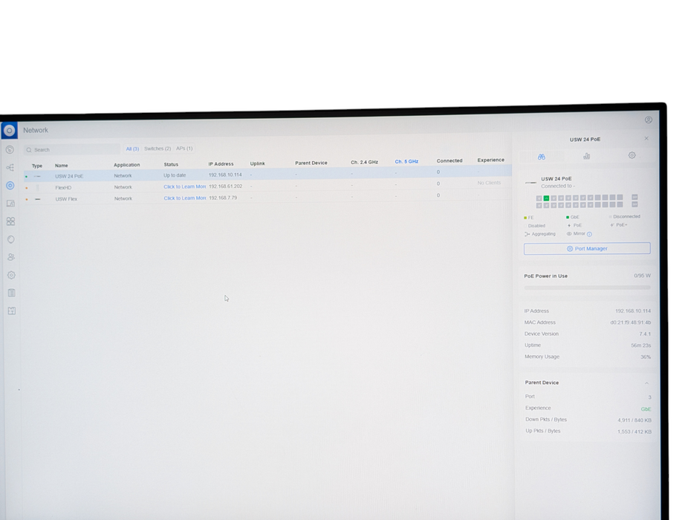Open the Client Devices sidebar icon
This screenshot has width=691, height=520.
[10, 203]
